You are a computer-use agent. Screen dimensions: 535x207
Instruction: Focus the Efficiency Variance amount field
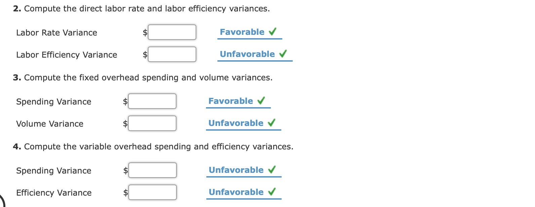point(153,192)
